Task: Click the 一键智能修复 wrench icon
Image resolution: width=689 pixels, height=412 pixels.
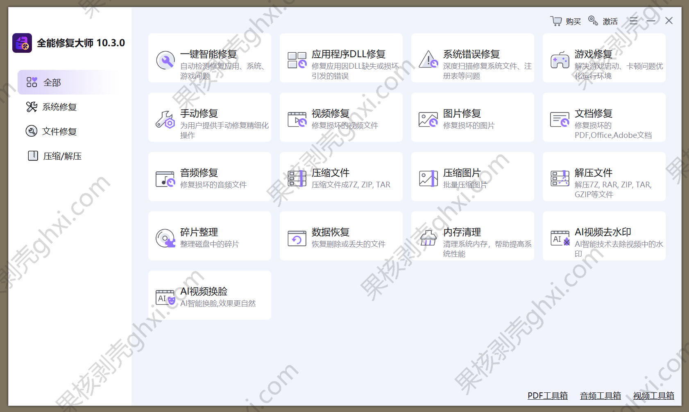Action: pyautogui.click(x=165, y=61)
